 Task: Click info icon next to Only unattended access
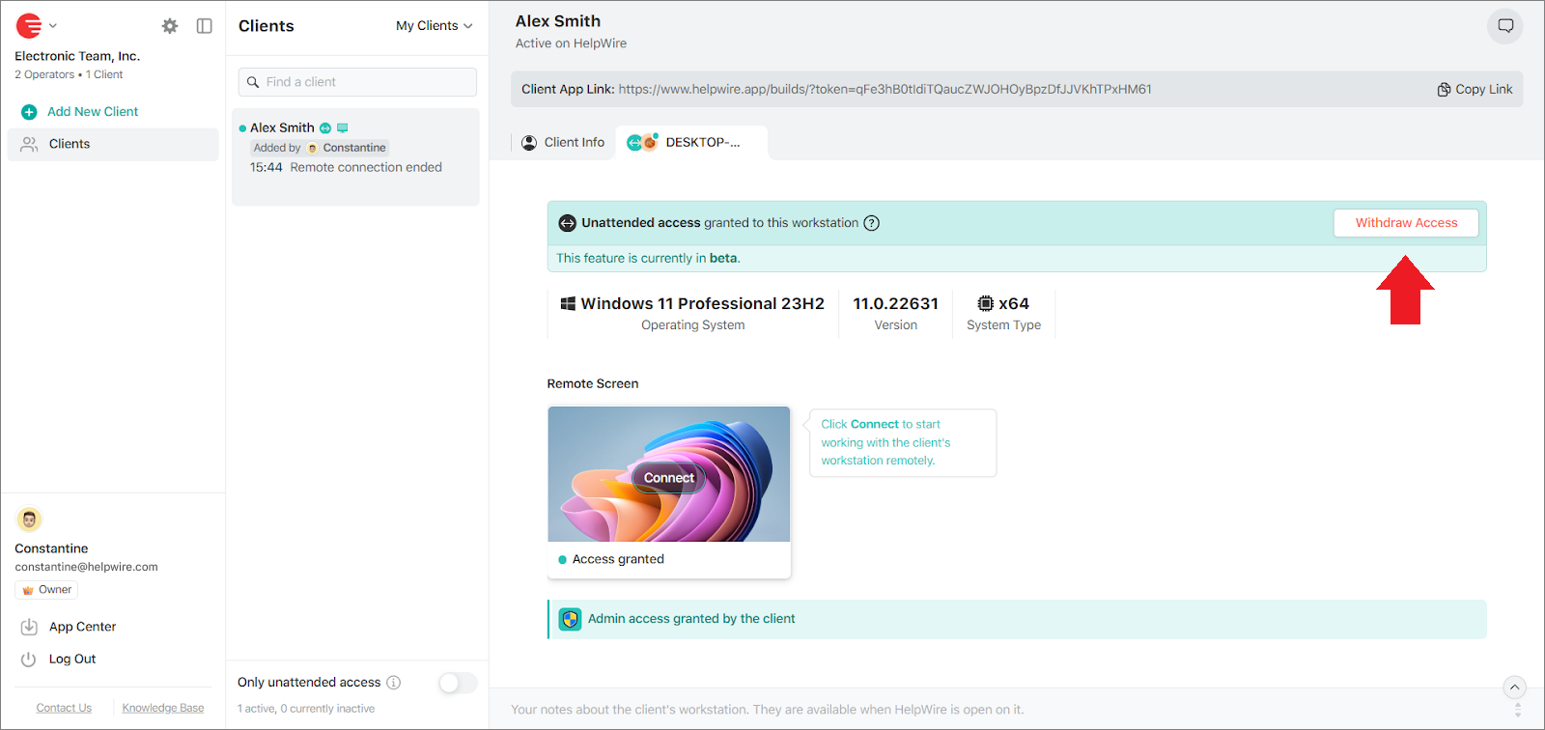pyautogui.click(x=394, y=683)
